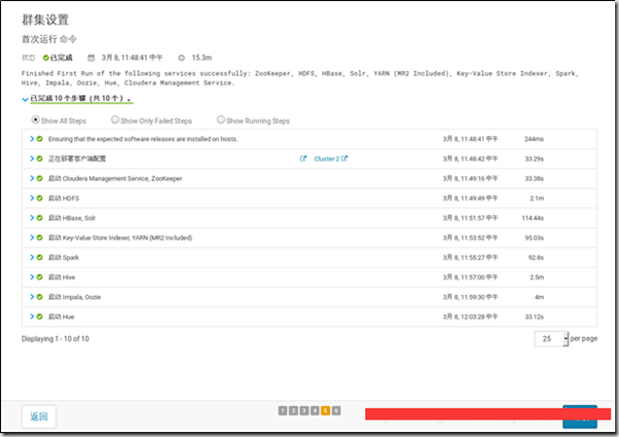Click green check icon on Hive row
The width and height of the screenshot is (619, 437).
tap(40, 277)
